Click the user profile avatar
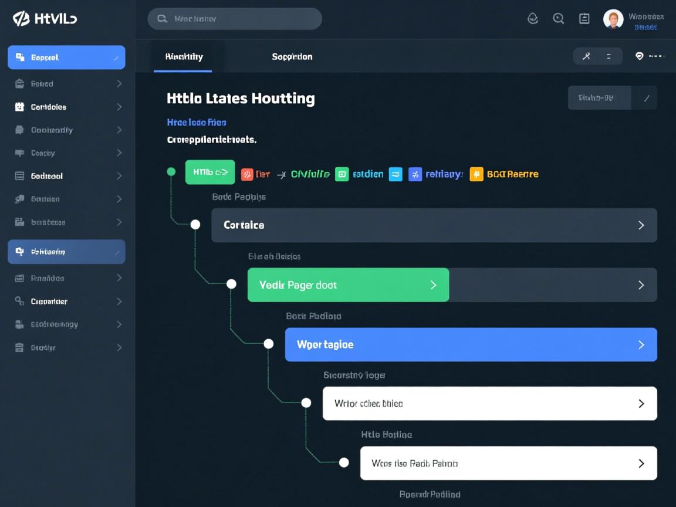The height and width of the screenshot is (507, 676). (613, 19)
